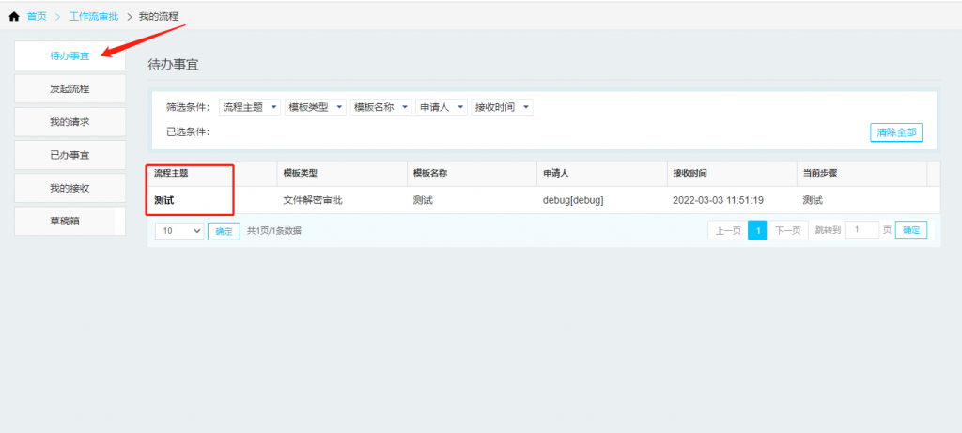Open the bold 测试 process subject

164,200
